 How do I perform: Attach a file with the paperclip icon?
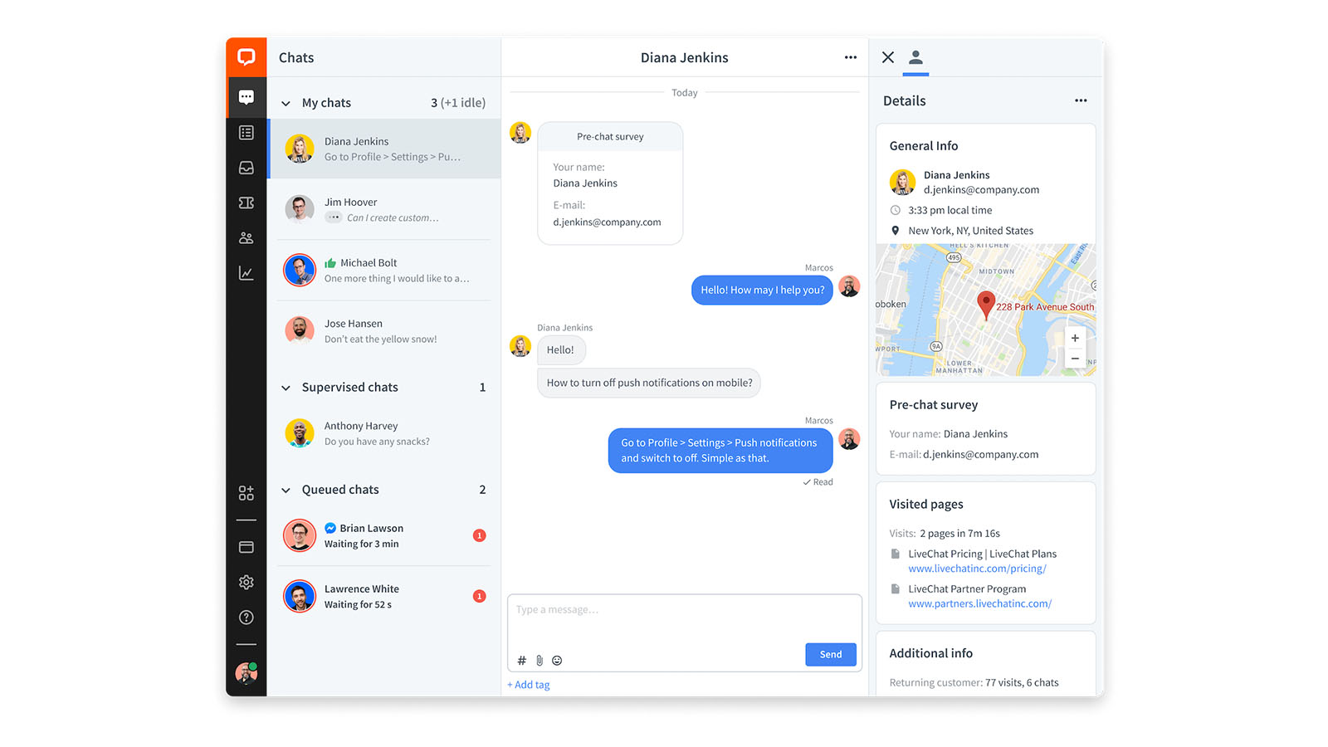click(539, 660)
